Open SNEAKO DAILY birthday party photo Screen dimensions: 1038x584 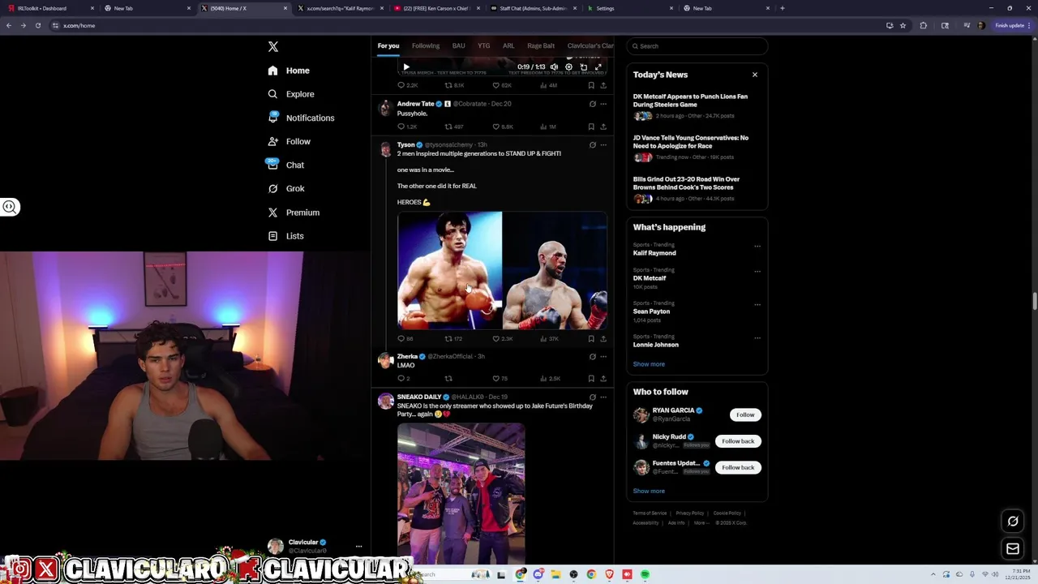(461, 493)
